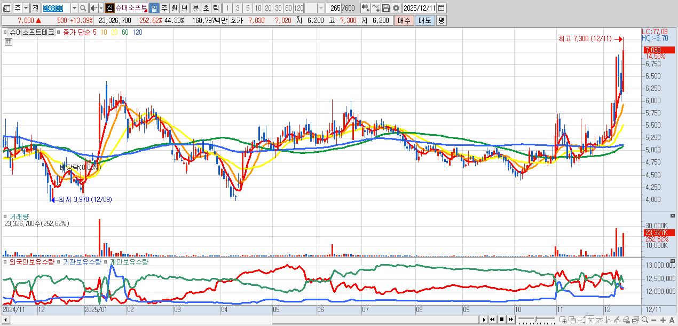Click the 매수 buy button
The width and height of the screenshot is (678, 326).
(x=404, y=20)
